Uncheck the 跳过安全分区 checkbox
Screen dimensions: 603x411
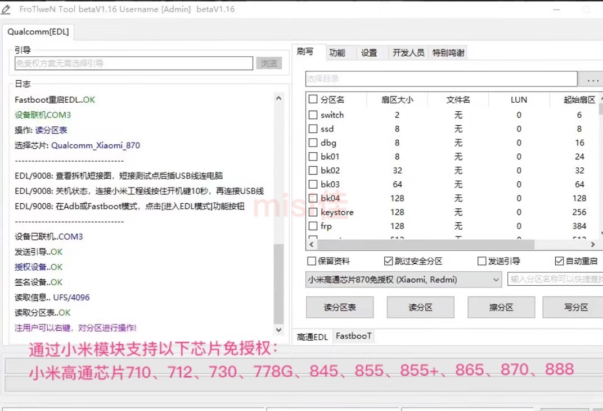click(x=389, y=261)
